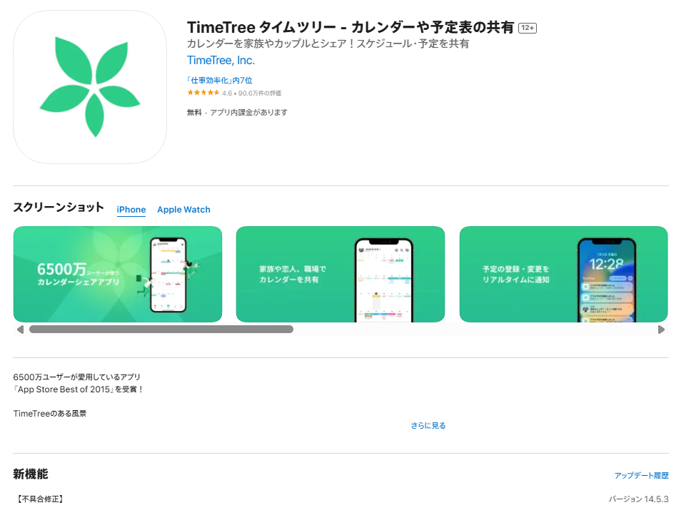Open the 仕事効率化 category ranking link
This screenshot has width=686, height=510.
220,81
